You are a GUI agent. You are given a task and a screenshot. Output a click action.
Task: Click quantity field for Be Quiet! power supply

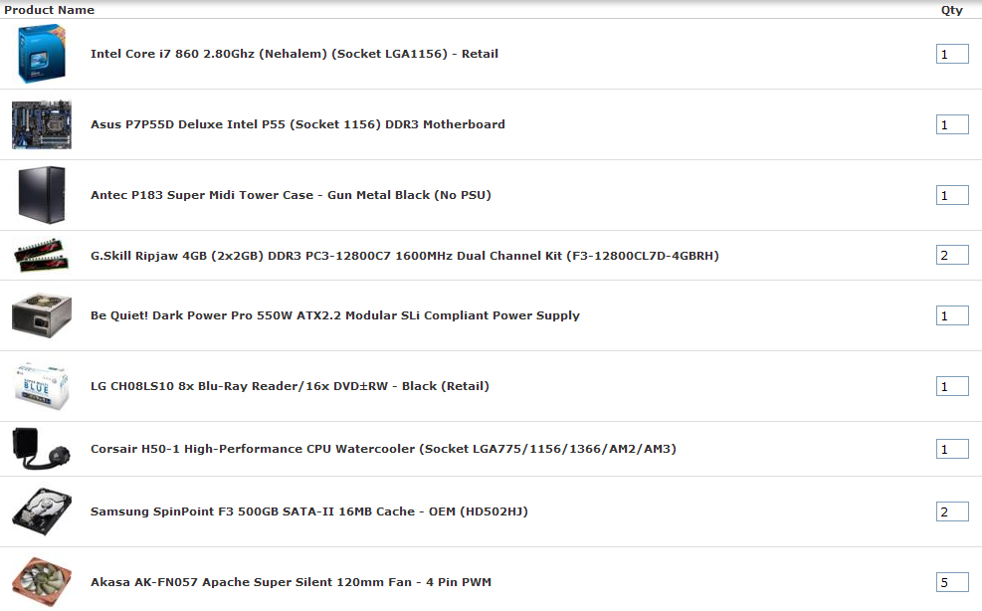[952, 315]
